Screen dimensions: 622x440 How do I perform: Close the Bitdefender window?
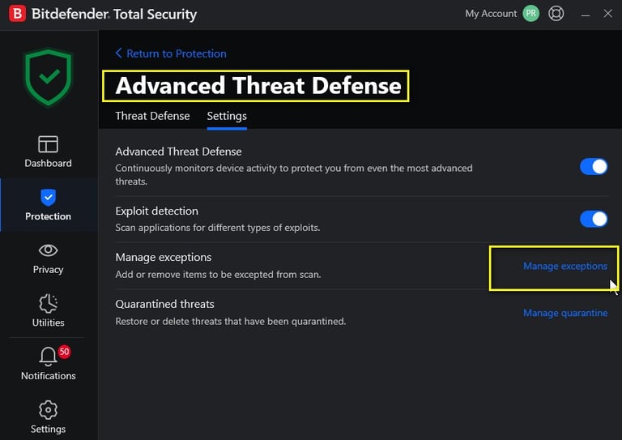pos(607,14)
